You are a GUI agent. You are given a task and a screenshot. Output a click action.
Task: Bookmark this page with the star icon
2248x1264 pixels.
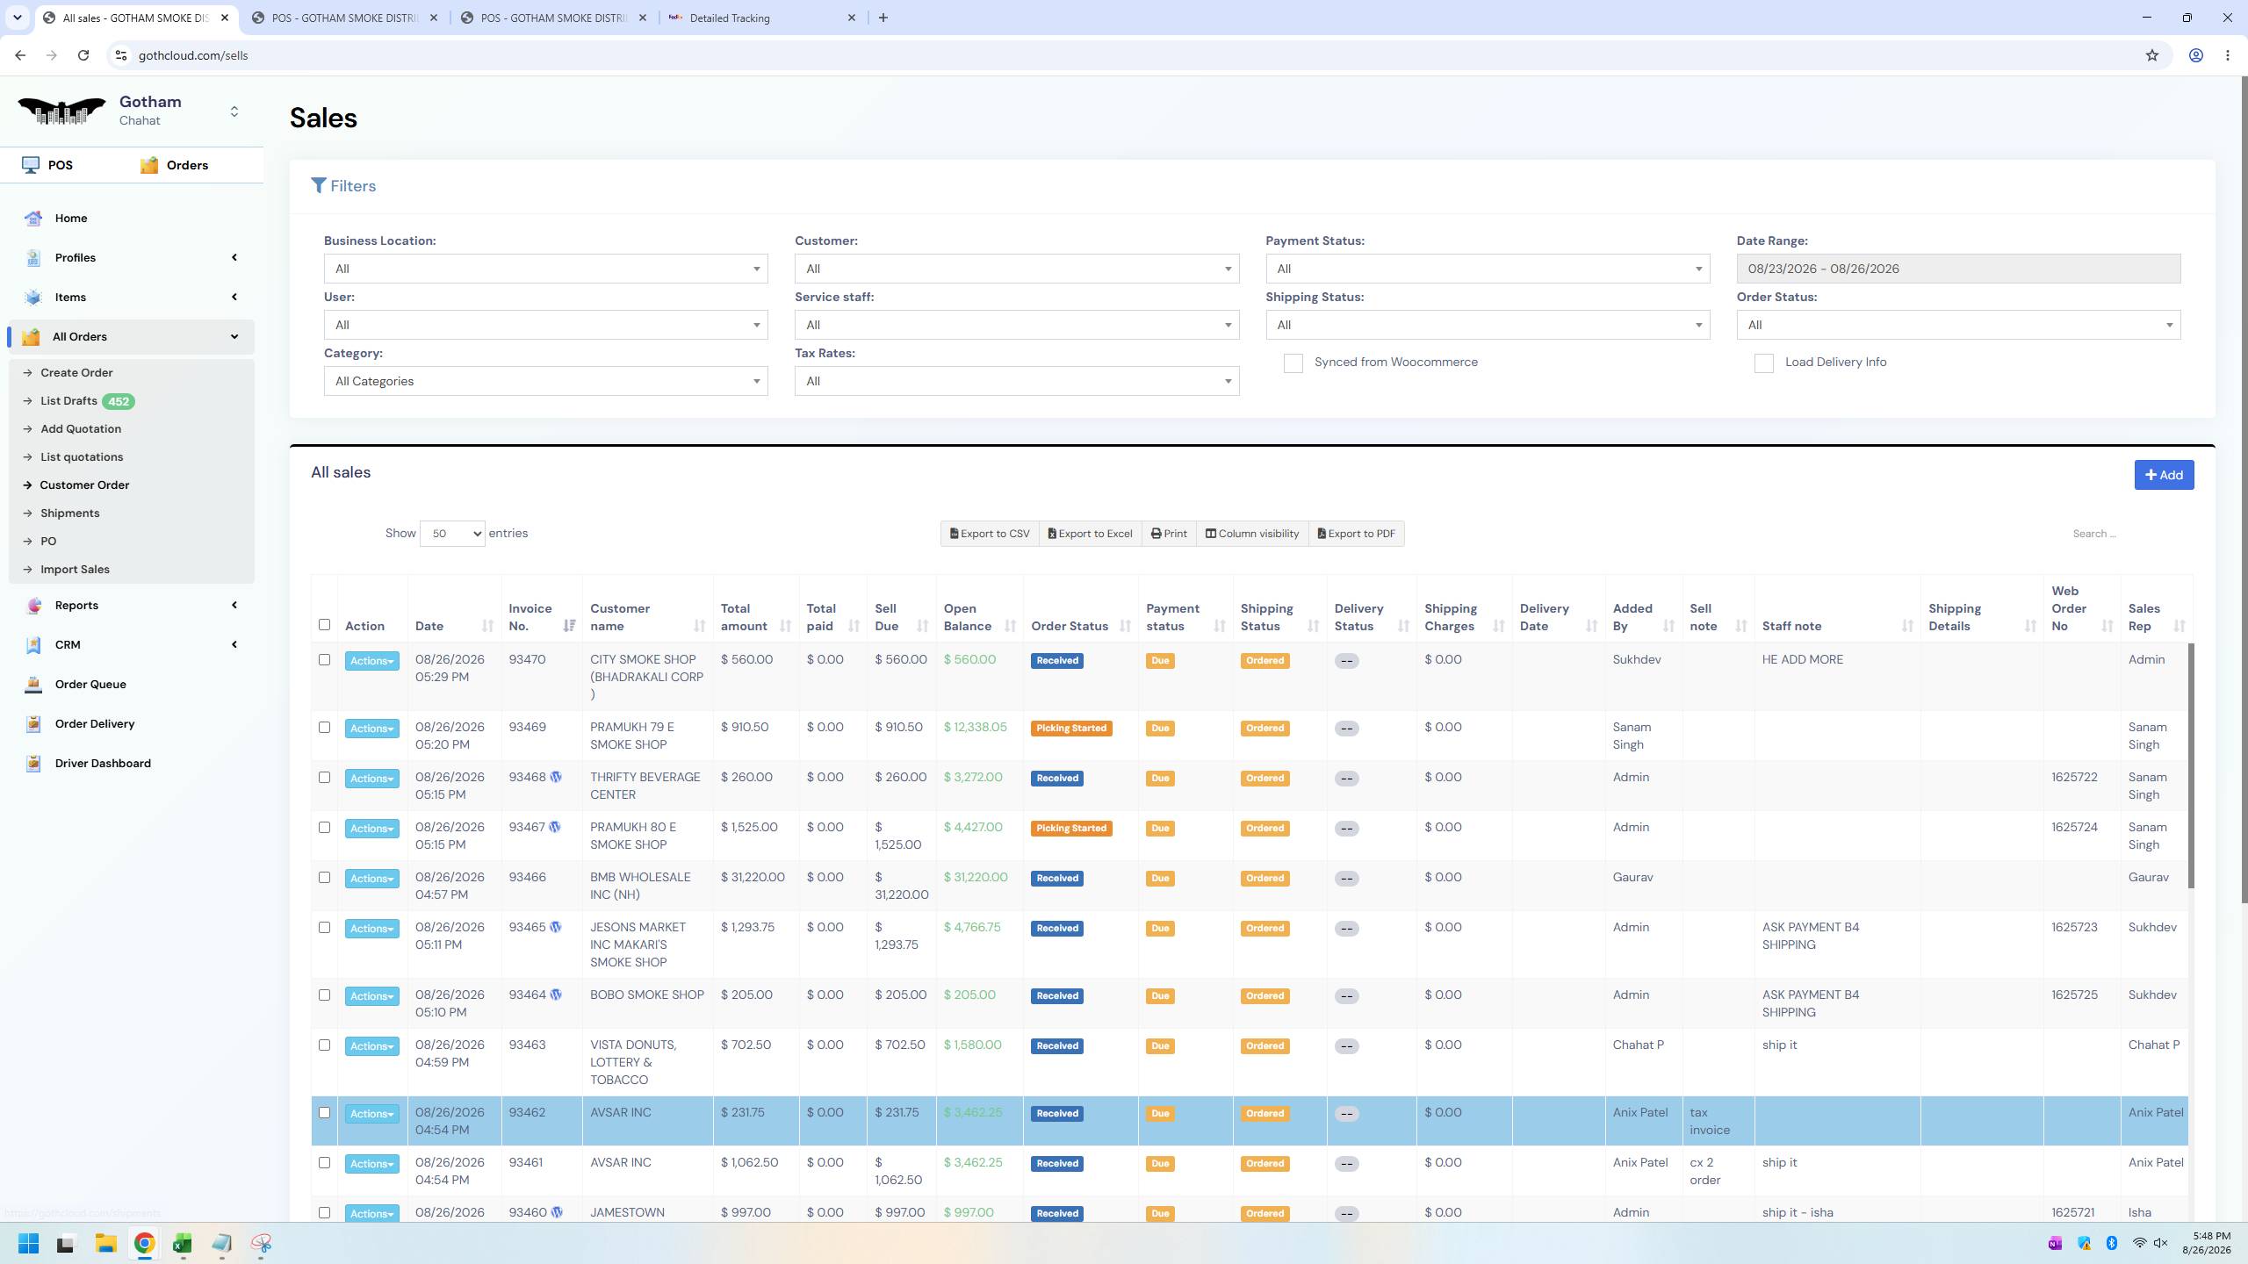tap(2151, 55)
